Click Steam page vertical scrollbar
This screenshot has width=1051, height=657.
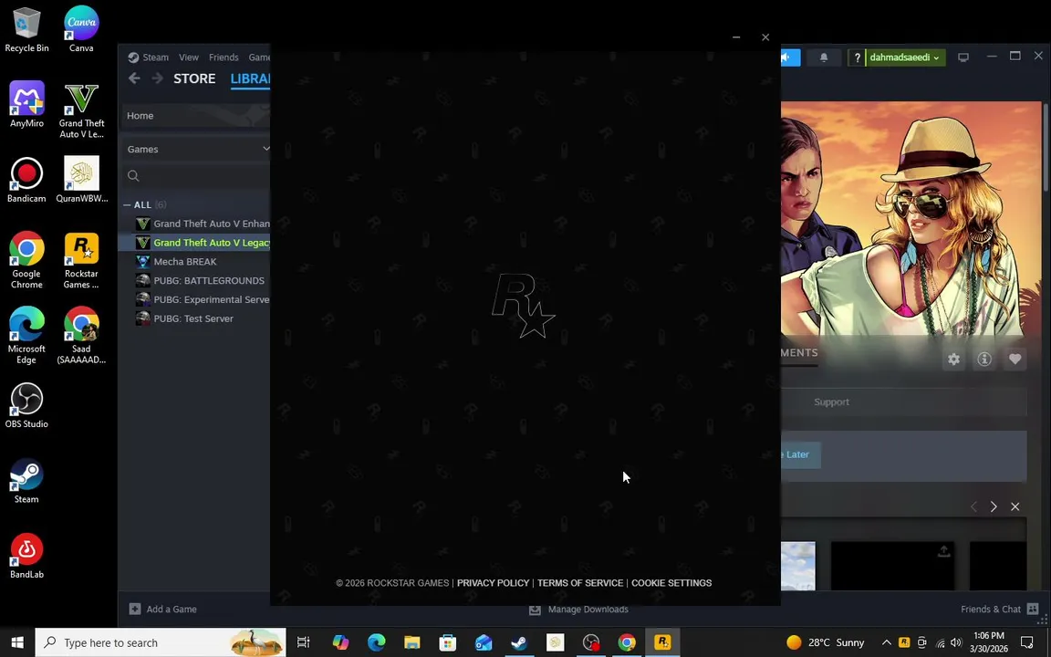coord(1045,148)
